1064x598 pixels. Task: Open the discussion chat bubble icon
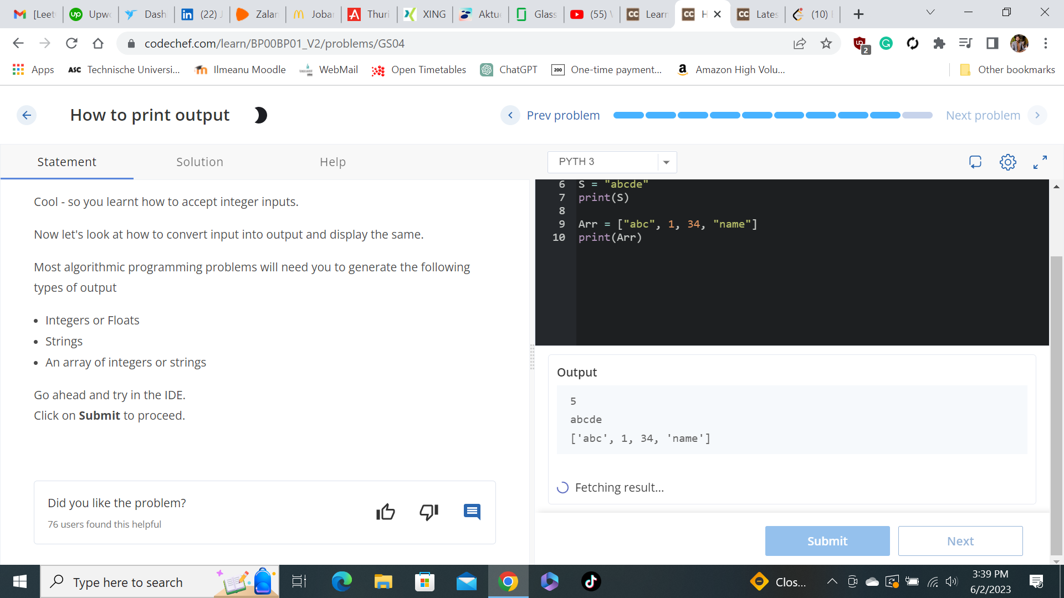(975, 162)
